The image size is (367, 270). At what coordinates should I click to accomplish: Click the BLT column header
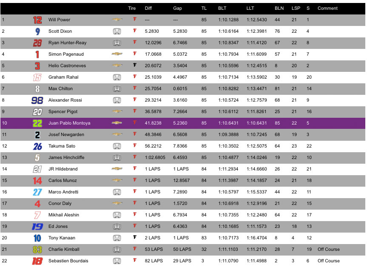coord(222,8)
